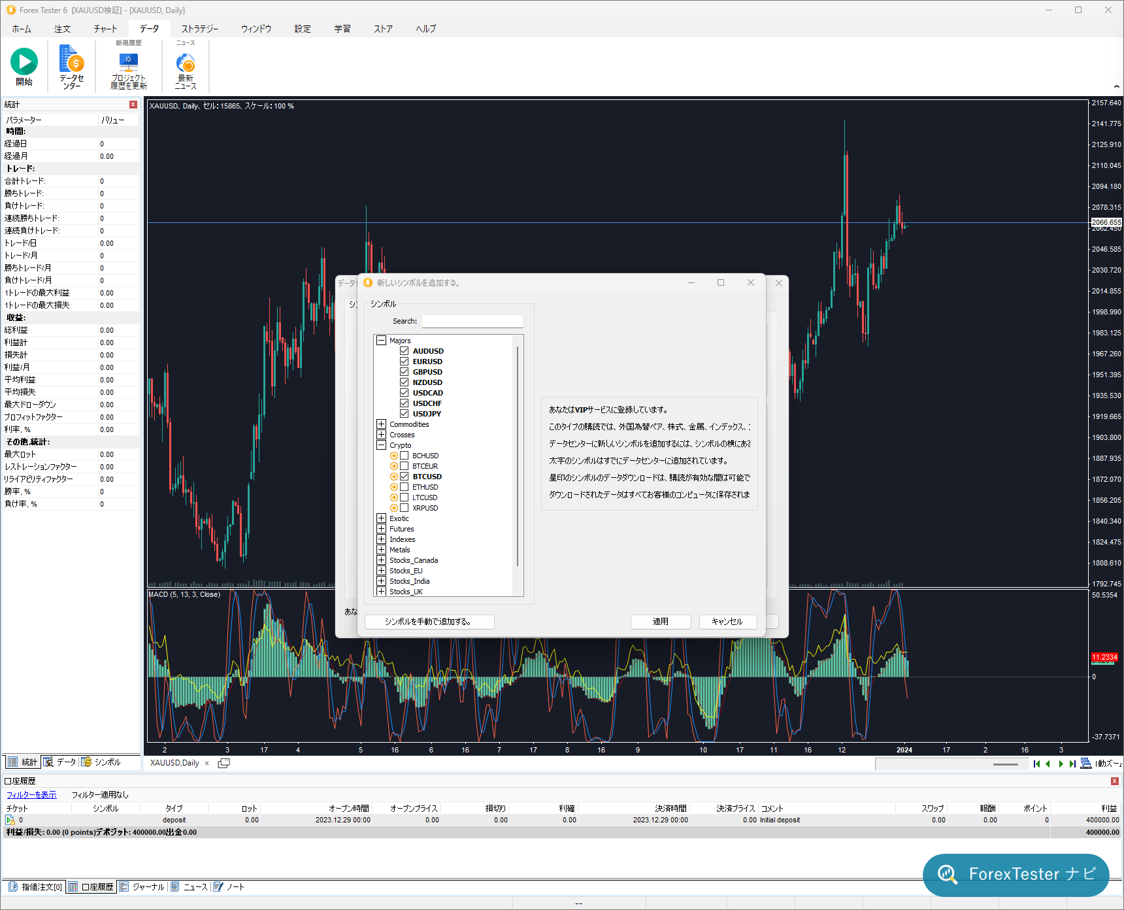
Task: Open the チャート ribbon tab
Action: tap(105, 29)
